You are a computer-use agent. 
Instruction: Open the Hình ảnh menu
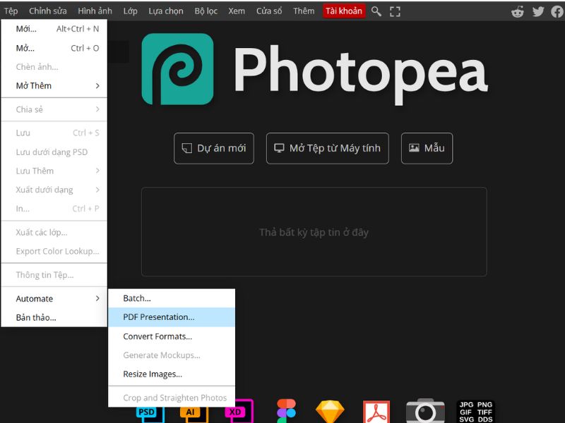(95, 11)
